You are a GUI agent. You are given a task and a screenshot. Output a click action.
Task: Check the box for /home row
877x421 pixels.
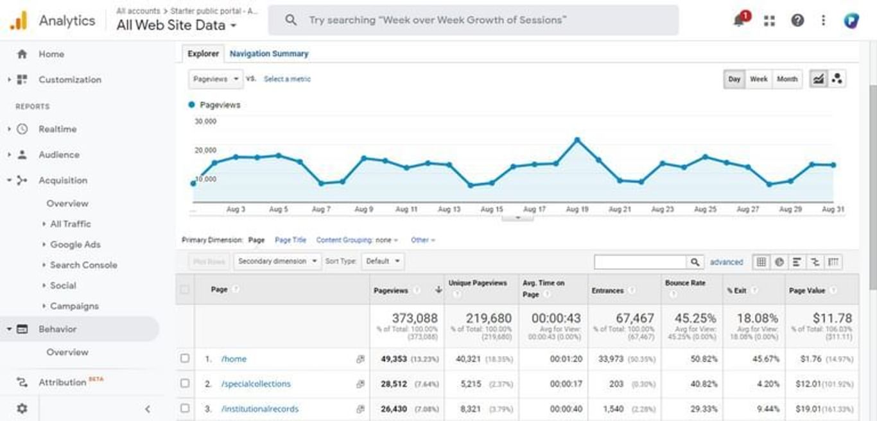[x=185, y=359]
